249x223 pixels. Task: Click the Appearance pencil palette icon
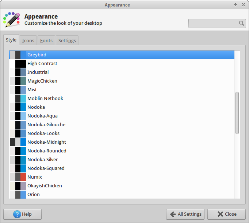(x=12, y=20)
